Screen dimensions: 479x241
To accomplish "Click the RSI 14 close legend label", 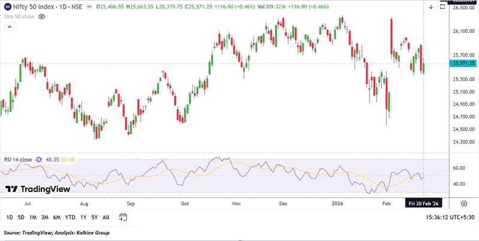I will coord(17,160).
